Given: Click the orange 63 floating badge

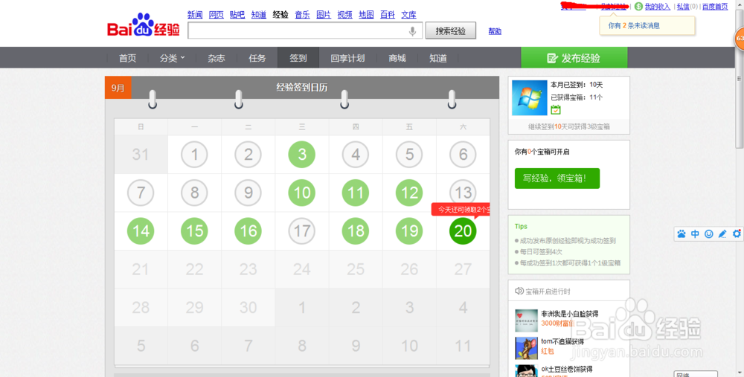Looking at the screenshot, I should coord(740,38).
